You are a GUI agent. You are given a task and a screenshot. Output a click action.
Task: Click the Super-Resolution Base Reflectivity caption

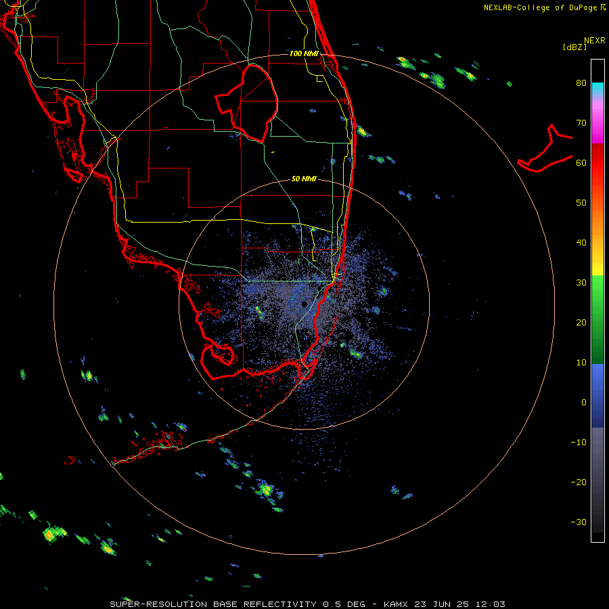[307, 604]
